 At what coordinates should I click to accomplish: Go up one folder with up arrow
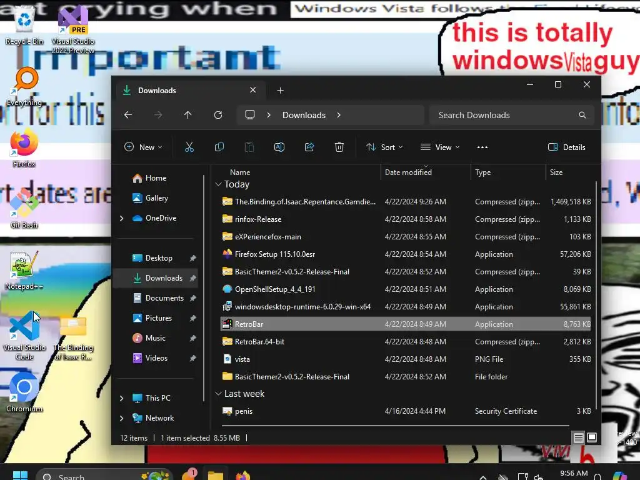(x=187, y=115)
